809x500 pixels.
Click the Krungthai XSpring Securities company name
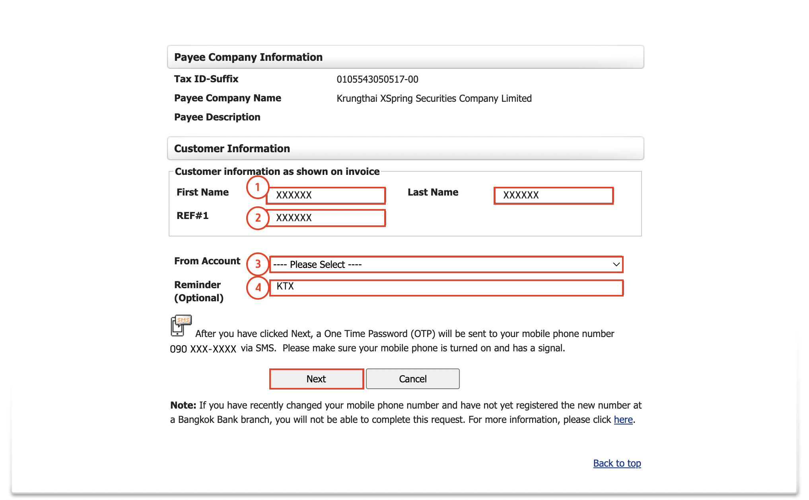434,99
